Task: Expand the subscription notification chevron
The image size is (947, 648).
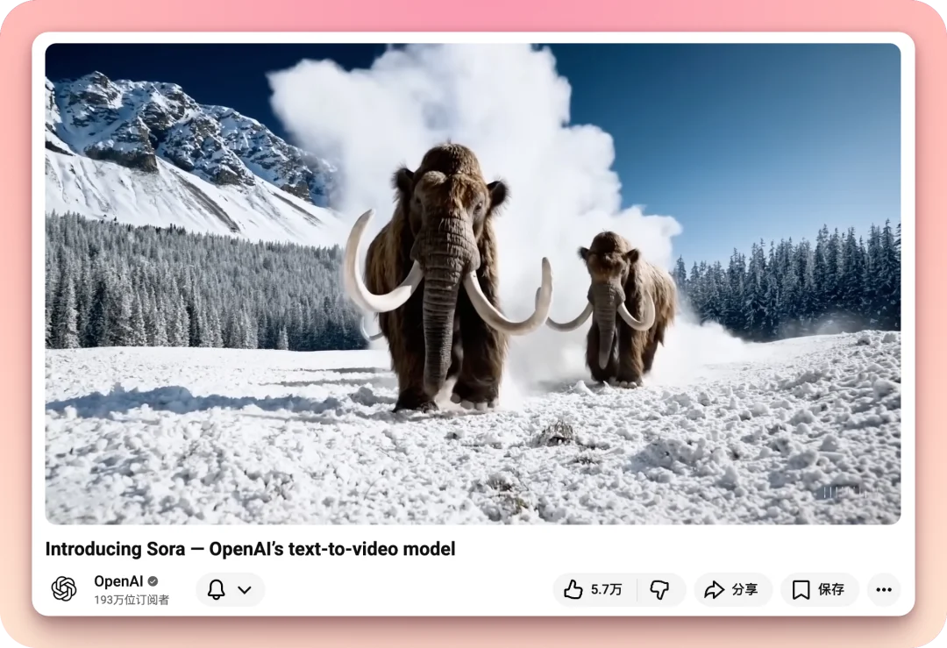Action: click(x=245, y=590)
